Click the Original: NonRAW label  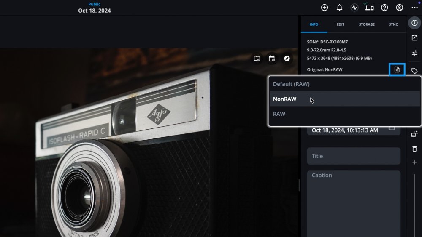[325, 69]
